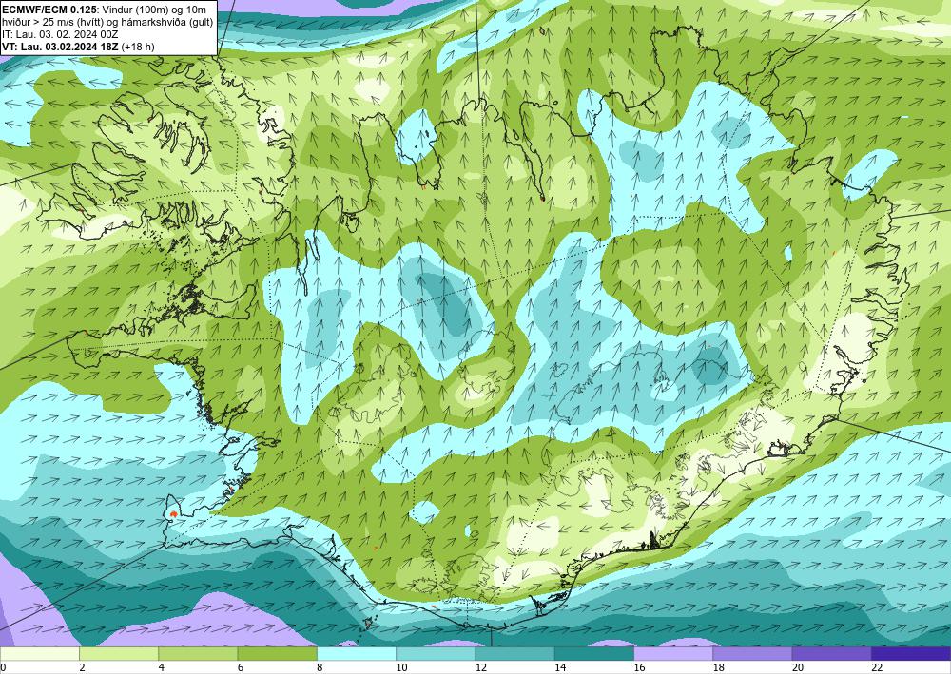Click the 2–4 m/s light green legend swatch
Image resolution: width=951 pixels, height=674 pixels.
(x=119, y=654)
